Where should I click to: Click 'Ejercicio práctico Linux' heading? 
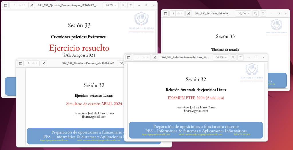[94, 96]
